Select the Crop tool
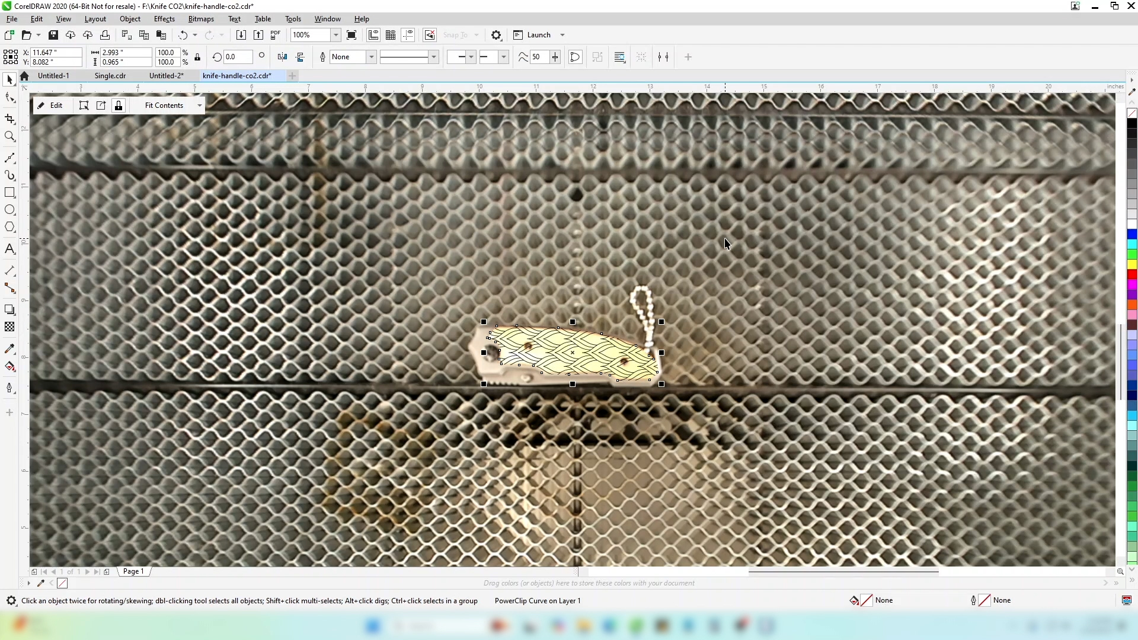The width and height of the screenshot is (1138, 640). 9,119
